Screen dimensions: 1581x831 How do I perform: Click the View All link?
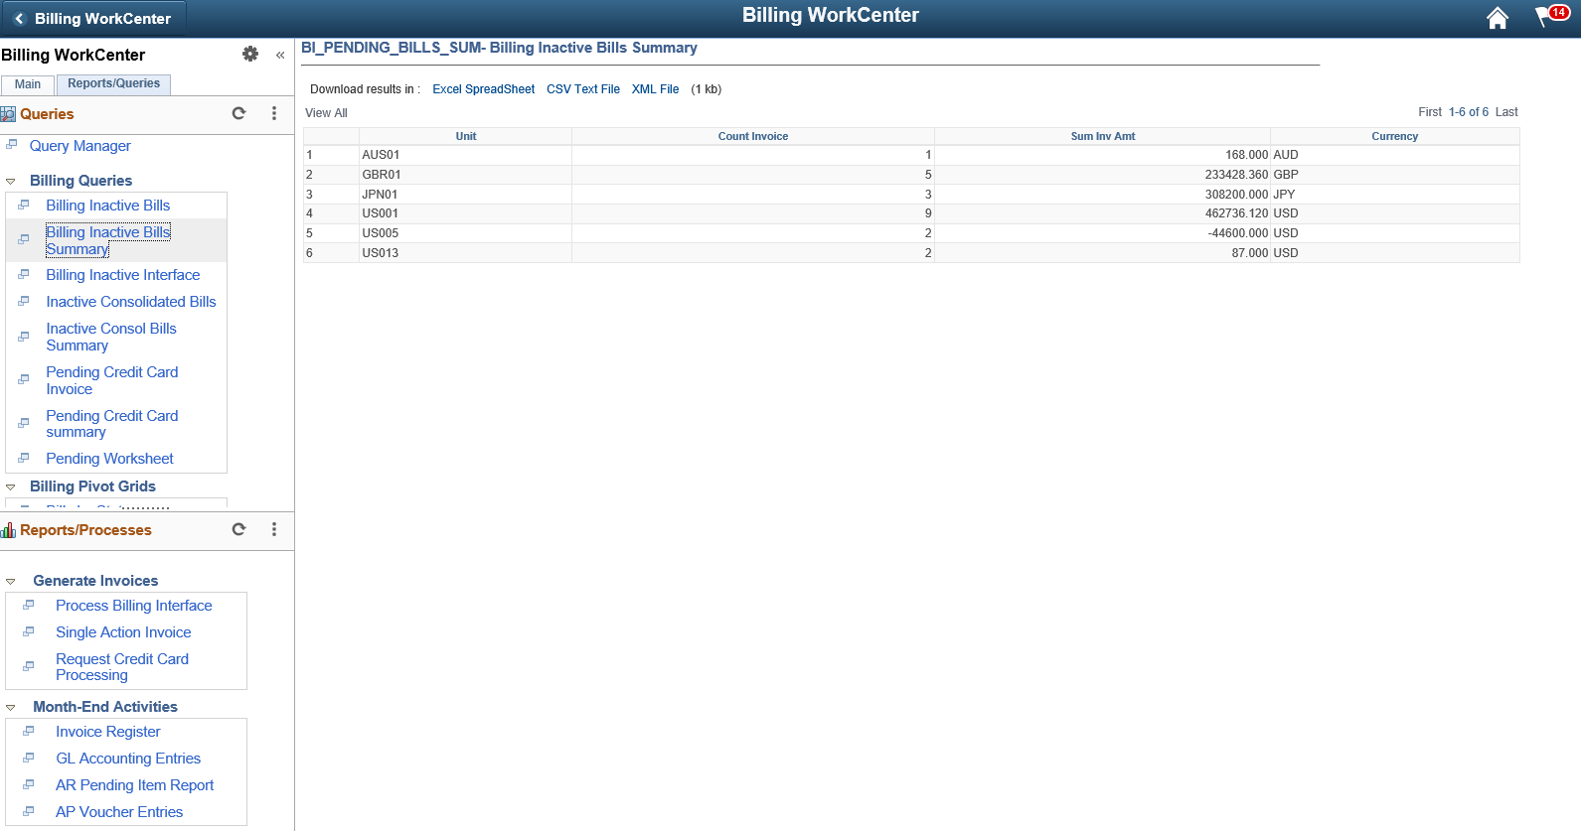(x=326, y=113)
